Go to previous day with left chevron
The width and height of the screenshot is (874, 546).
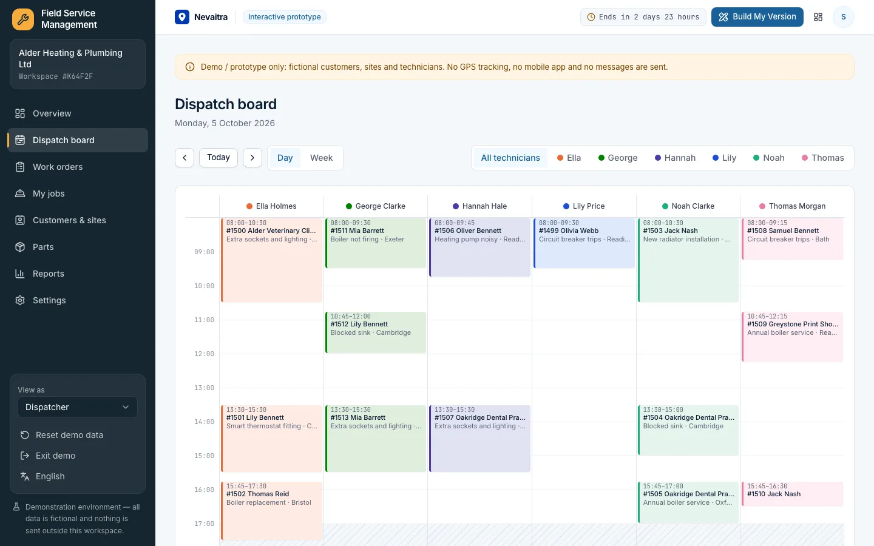[x=185, y=158]
